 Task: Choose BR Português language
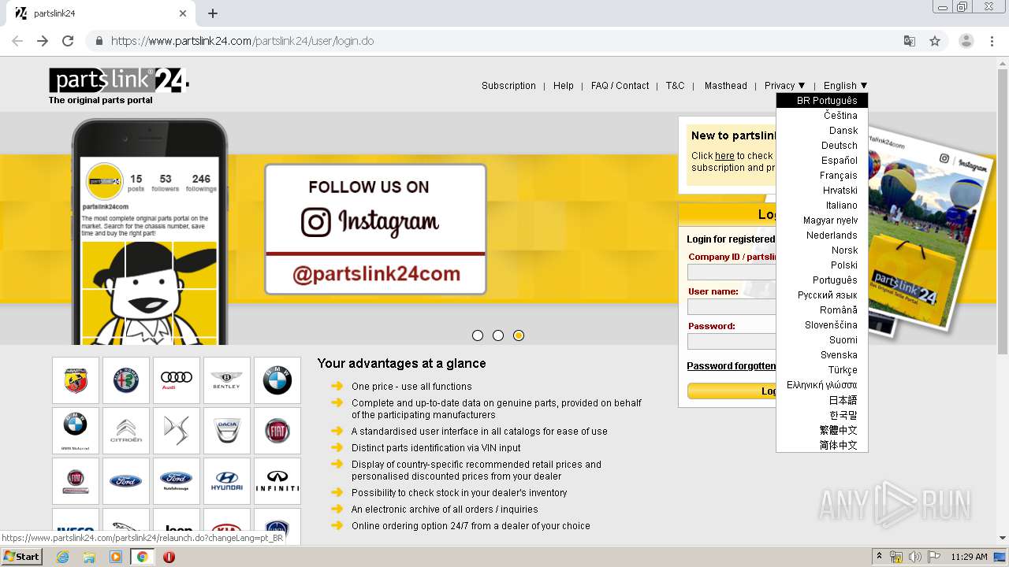pyautogui.click(x=822, y=101)
